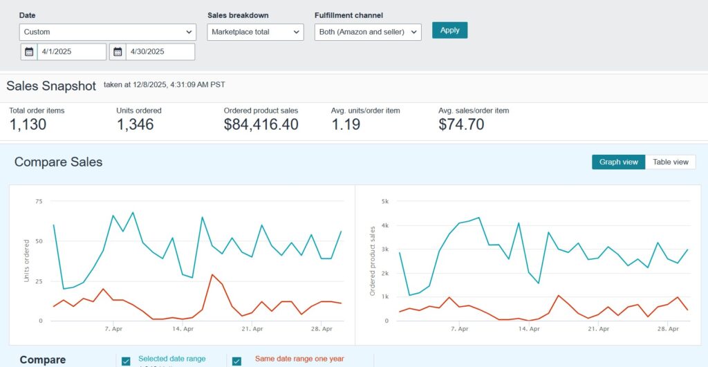Screen dimensions: 708x367
Task: Open the end date calendar icon
Action: [118, 52]
